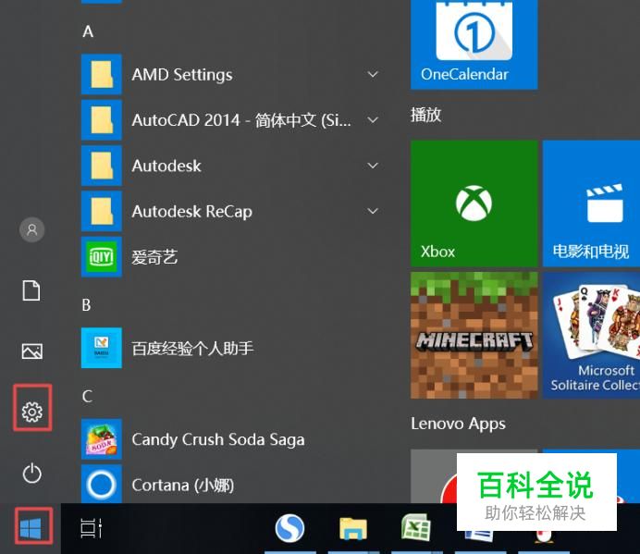Click the AMD Settings label
Viewport: 640px width, 554px height.
[x=182, y=75]
